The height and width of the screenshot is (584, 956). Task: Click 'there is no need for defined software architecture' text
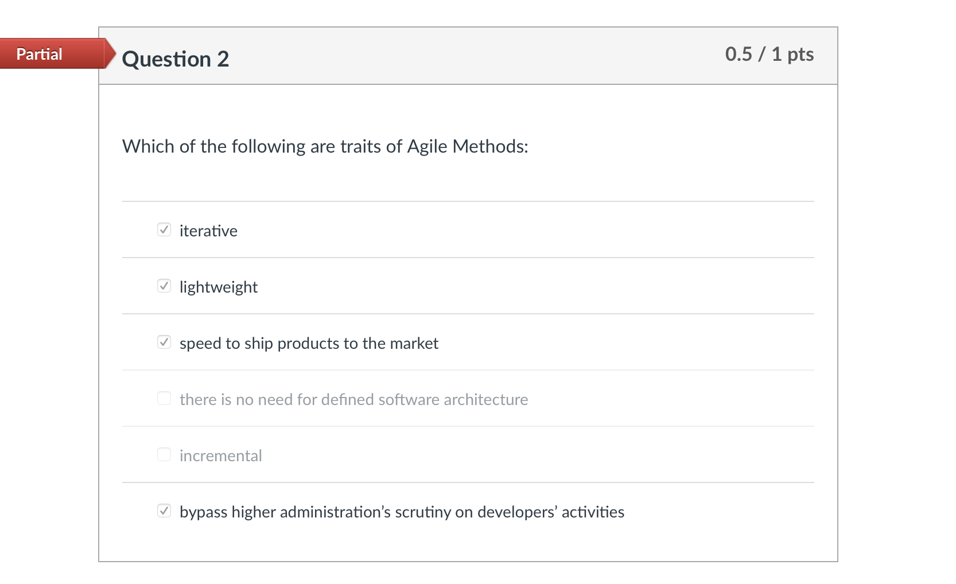coord(353,399)
